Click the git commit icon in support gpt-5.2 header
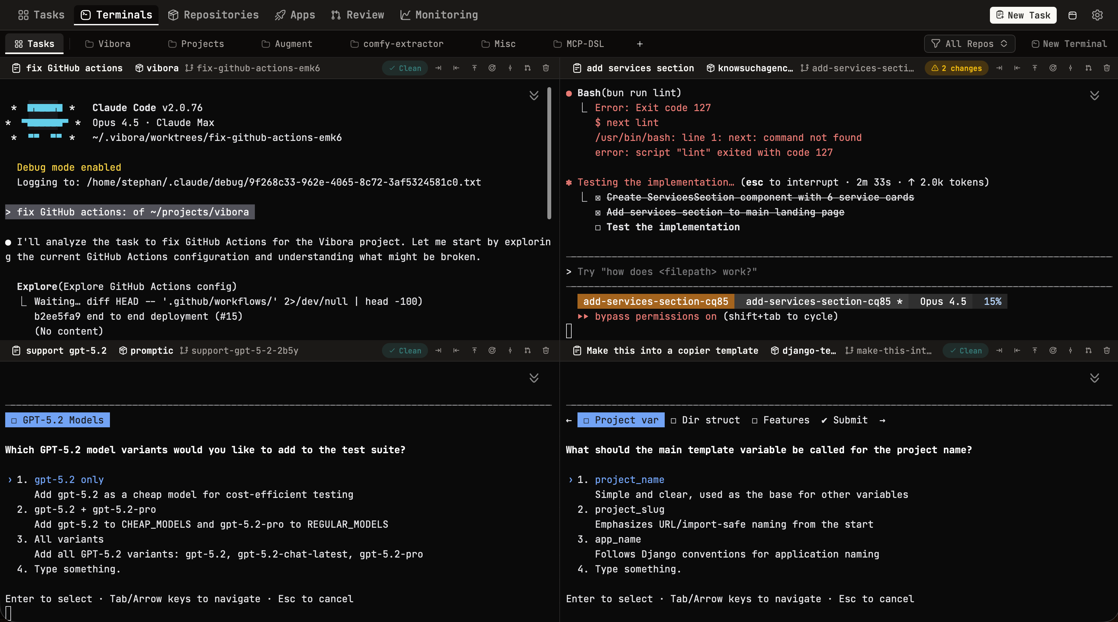Image resolution: width=1118 pixels, height=622 pixels. [510, 351]
